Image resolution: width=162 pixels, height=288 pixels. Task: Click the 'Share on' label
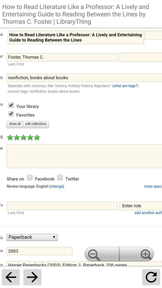15,179
